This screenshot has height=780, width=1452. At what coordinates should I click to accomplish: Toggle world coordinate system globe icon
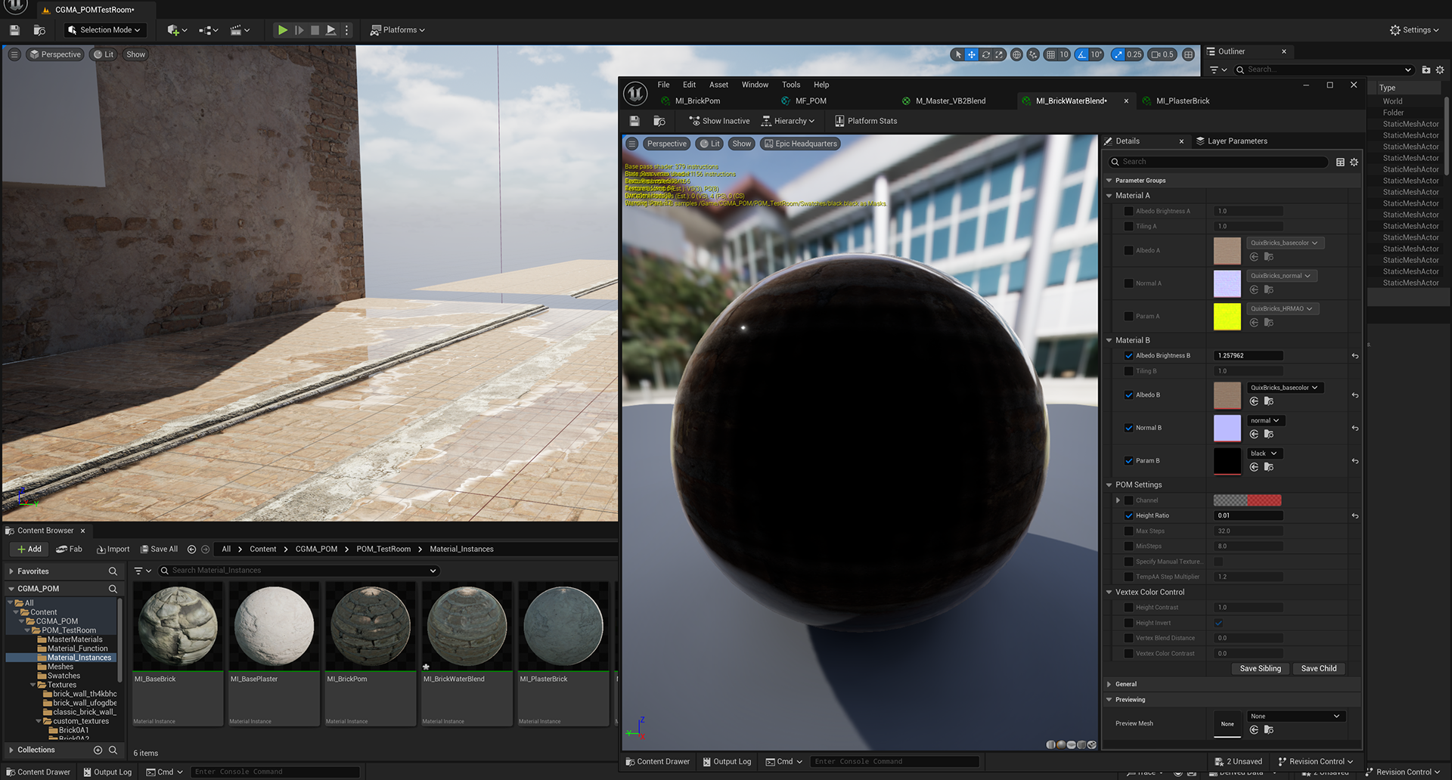click(x=1016, y=54)
